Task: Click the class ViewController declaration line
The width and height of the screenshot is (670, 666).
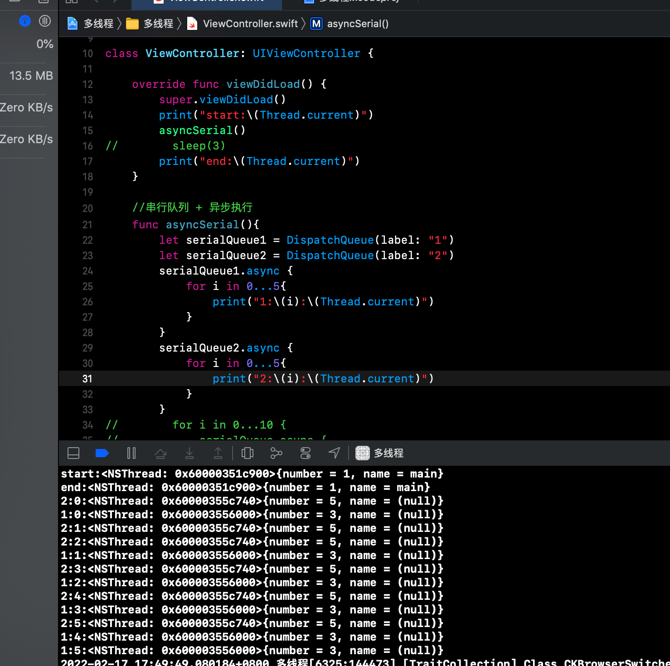Action: (x=240, y=53)
